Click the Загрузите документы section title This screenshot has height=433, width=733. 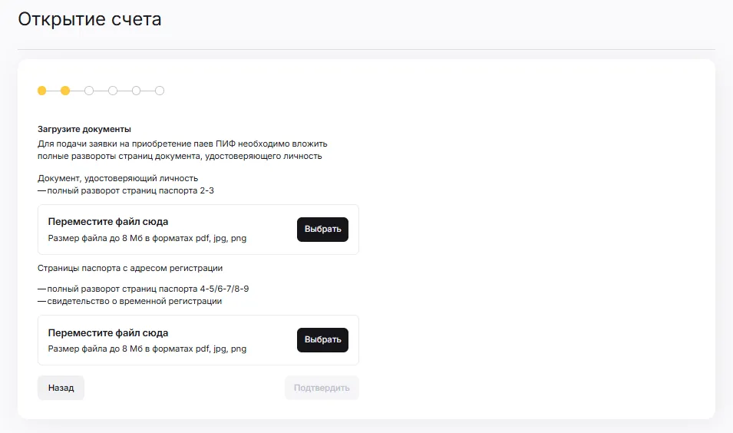point(84,129)
